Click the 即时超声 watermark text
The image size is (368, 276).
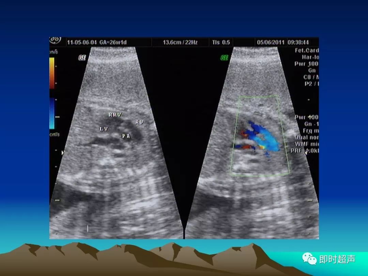pyautogui.click(x=337, y=259)
